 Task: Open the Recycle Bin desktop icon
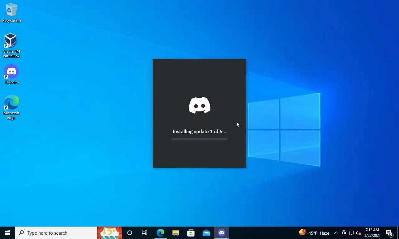pyautogui.click(x=12, y=13)
